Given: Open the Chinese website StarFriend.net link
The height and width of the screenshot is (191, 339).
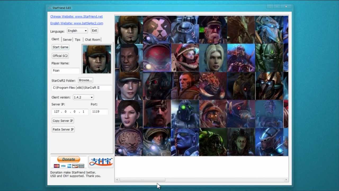Looking at the screenshot, I should click(77, 16).
